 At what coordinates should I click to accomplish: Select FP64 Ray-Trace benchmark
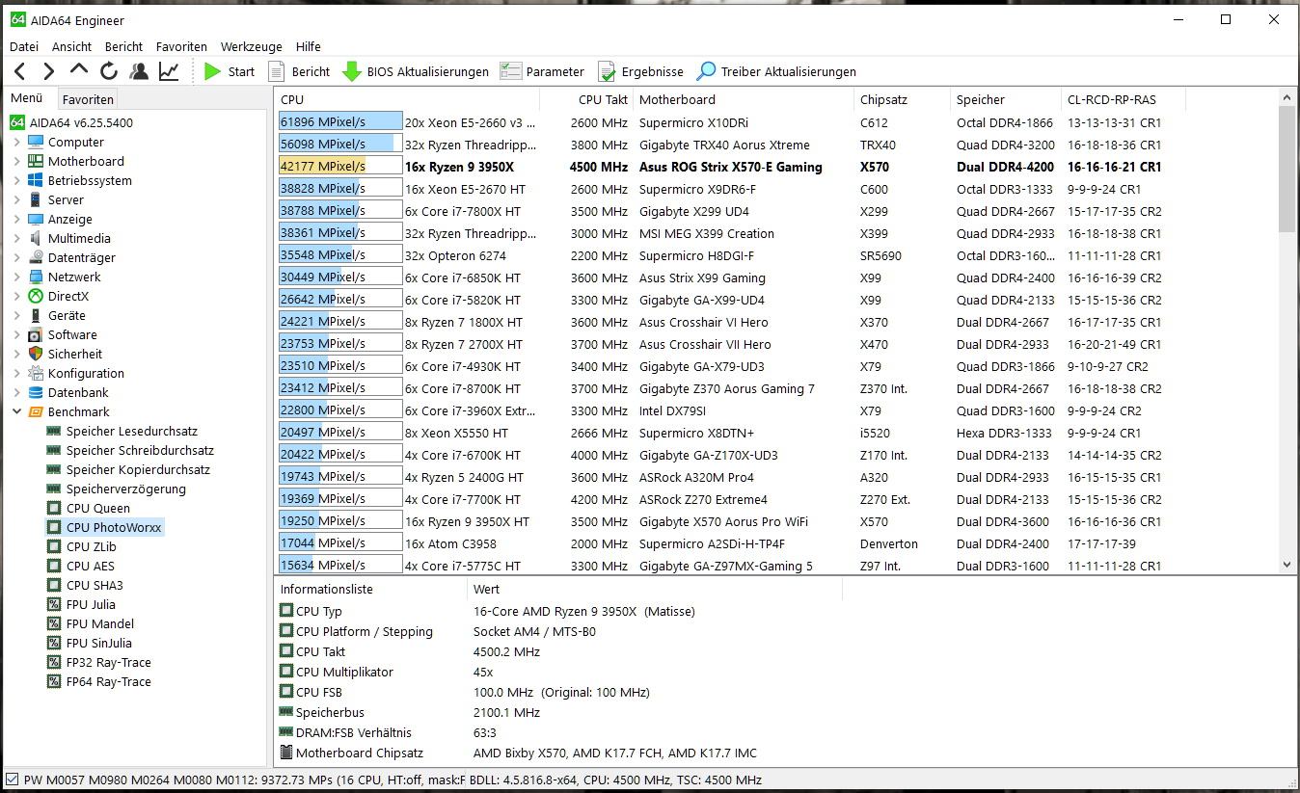(108, 681)
